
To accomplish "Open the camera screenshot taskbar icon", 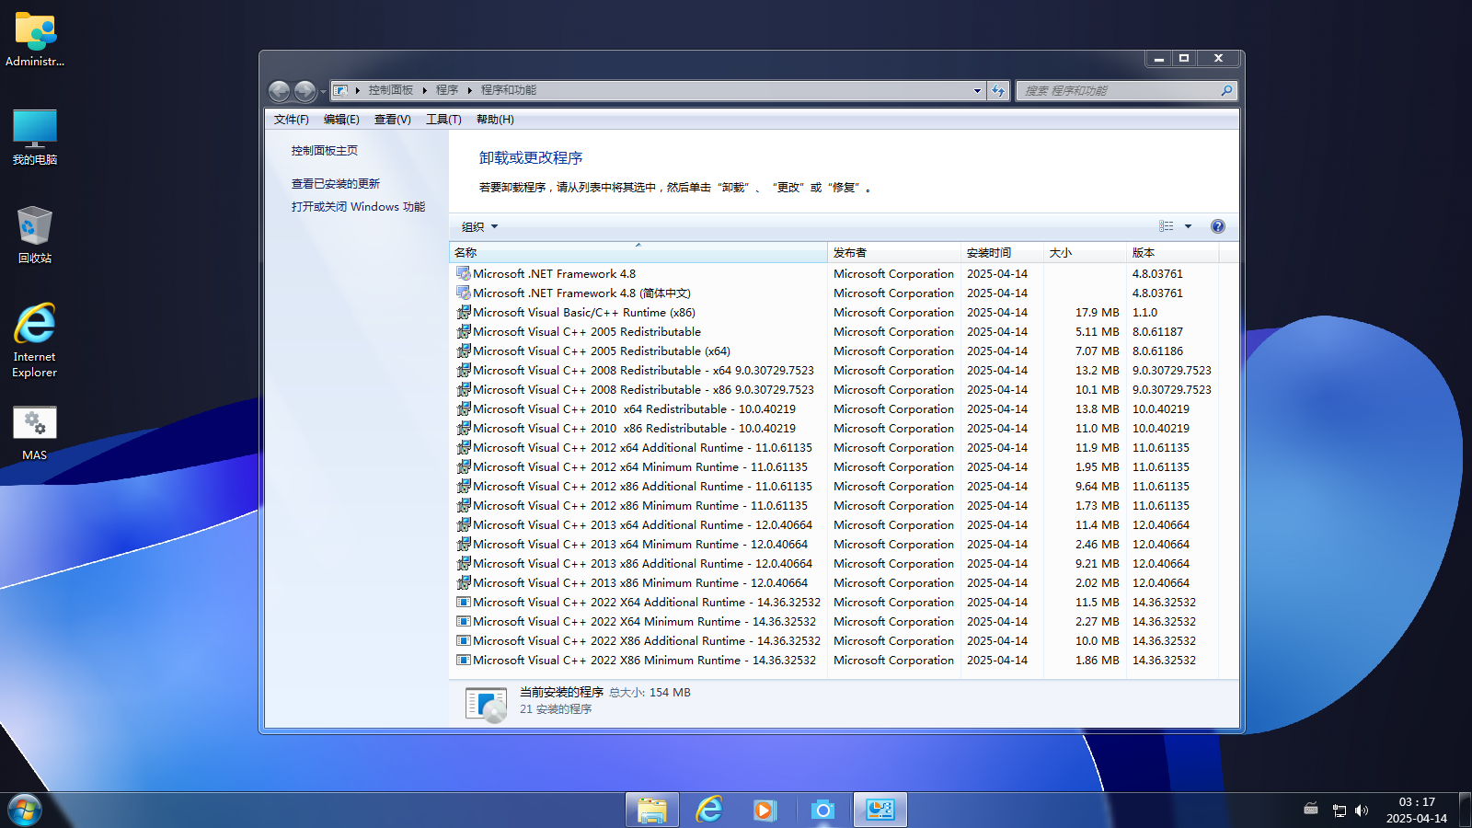I will tap(822, 811).
